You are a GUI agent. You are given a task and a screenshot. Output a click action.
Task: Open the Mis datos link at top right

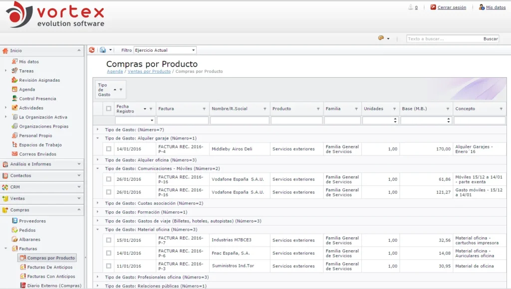click(x=496, y=7)
